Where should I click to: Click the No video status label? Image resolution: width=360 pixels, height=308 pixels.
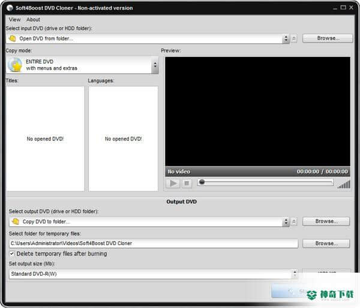click(x=179, y=171)
